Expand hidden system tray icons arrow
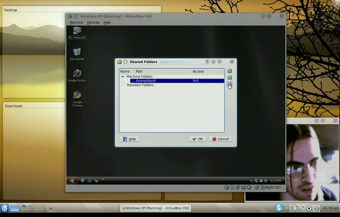The width and height of the screenshot is (340, 217). (x=288, y=208)
